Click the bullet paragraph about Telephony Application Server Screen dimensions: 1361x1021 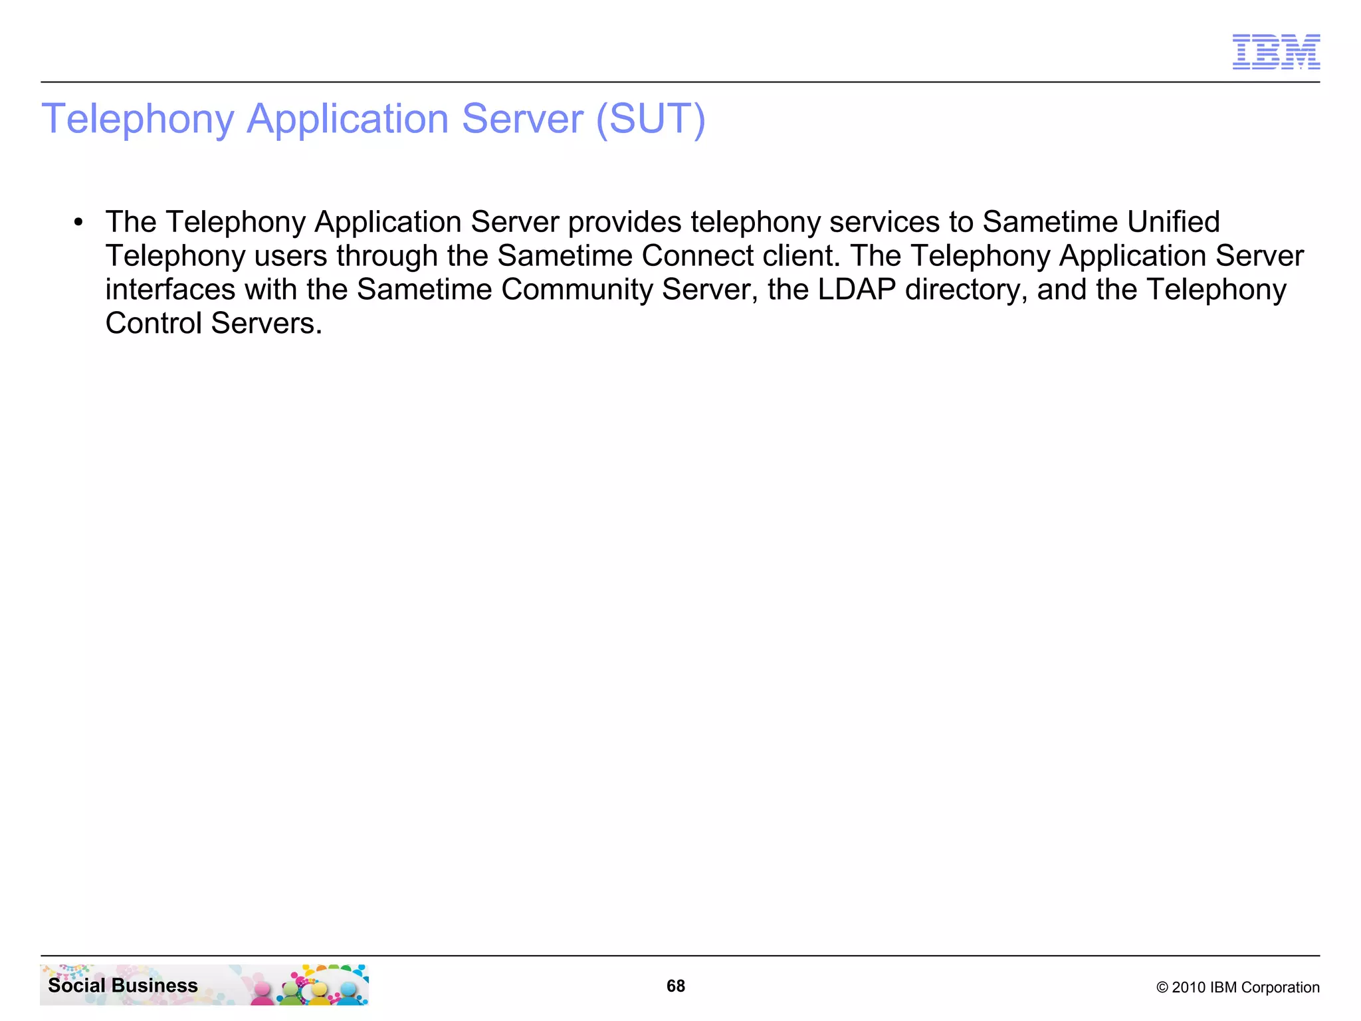point(704,273)
